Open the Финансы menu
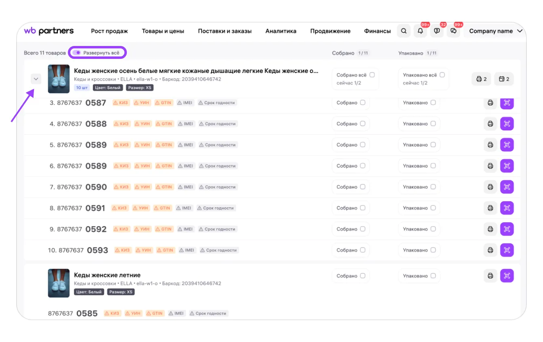The width and height of the screenshot is (543, 342). pyautogui.click(x=377, y=31)
